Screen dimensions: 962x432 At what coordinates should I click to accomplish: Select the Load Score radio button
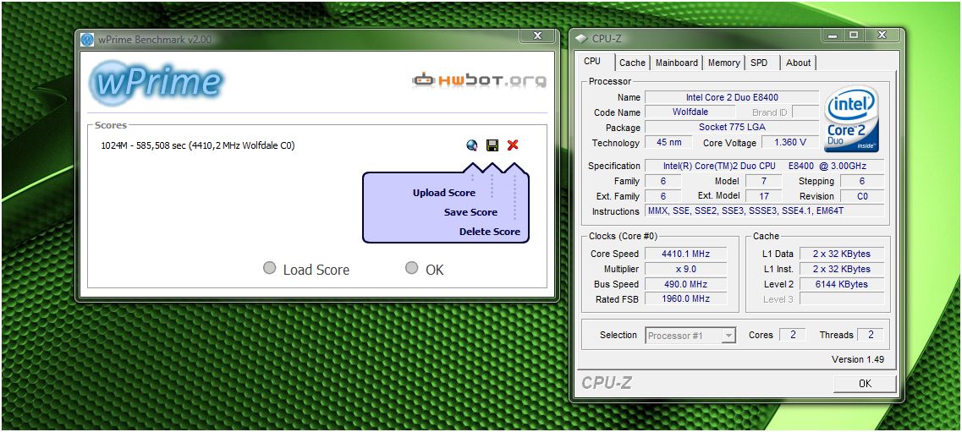tap(269, 268)
